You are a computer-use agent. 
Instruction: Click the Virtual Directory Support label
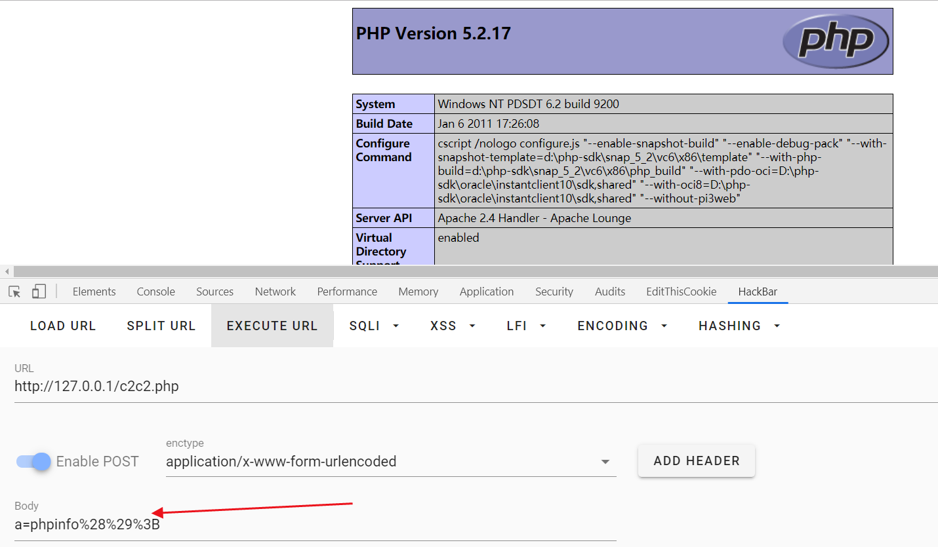pyautogui.click(x=394, y=248)
